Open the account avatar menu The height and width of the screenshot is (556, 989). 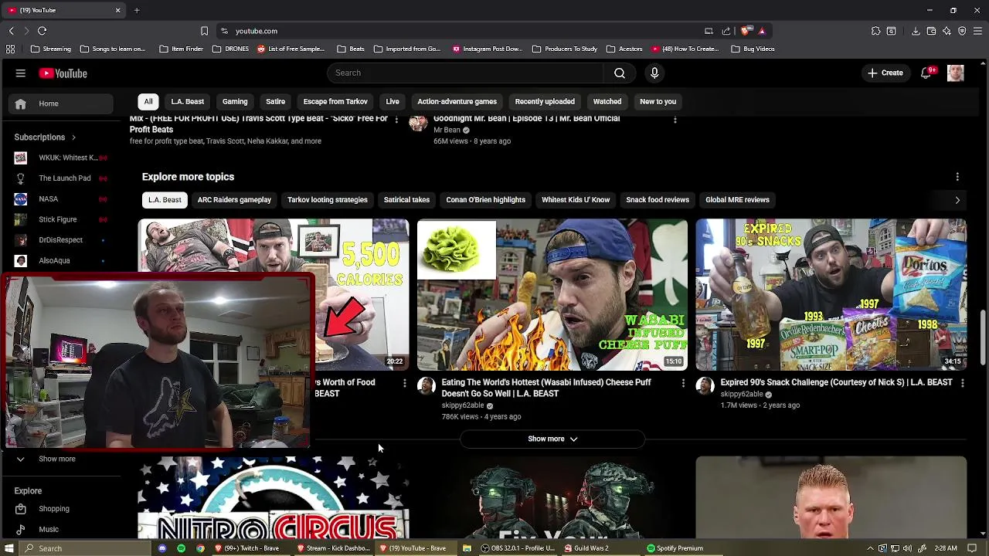point(956,73)
